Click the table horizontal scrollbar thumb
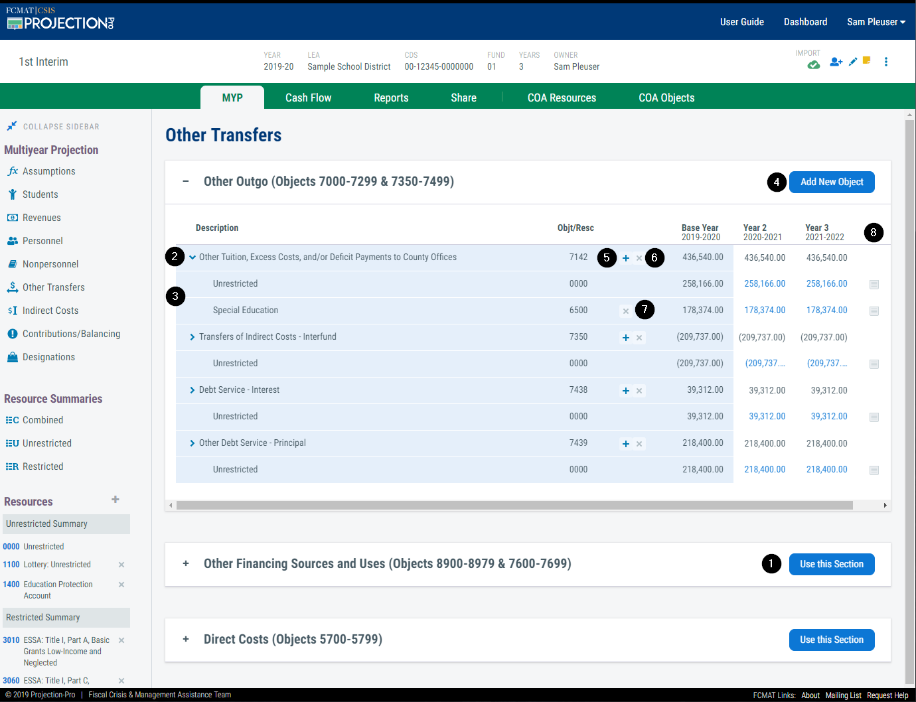This screenshot has width=916, height=702. coord(514,505)
